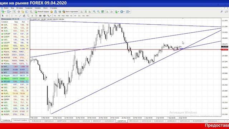Expand the Profiles dropdown arrow
The image size is (229, 129).
click(x=10, y=12)
